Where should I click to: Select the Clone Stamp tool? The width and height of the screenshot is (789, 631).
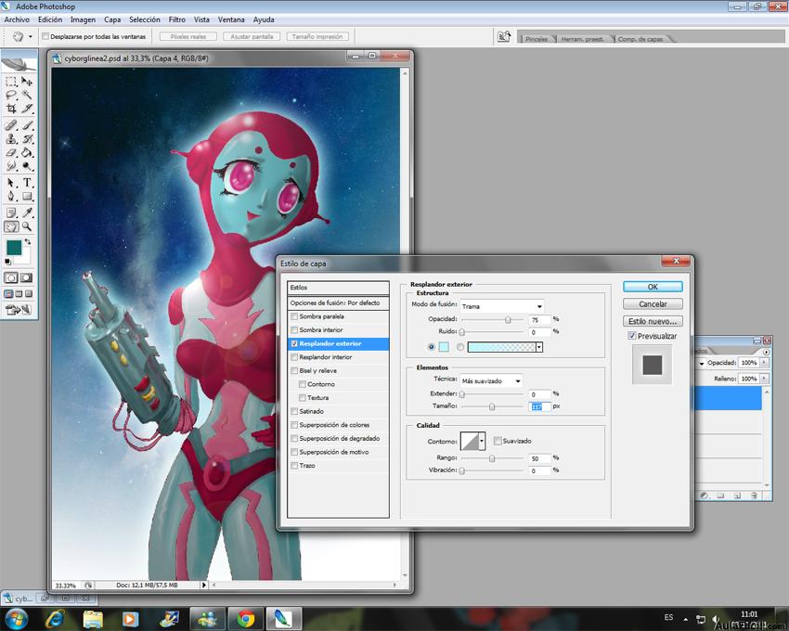point(11,139)
